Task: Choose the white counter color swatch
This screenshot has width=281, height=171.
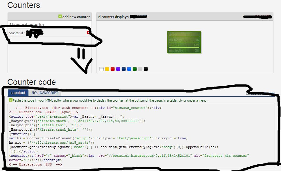Action: click(x=101, y=69)
